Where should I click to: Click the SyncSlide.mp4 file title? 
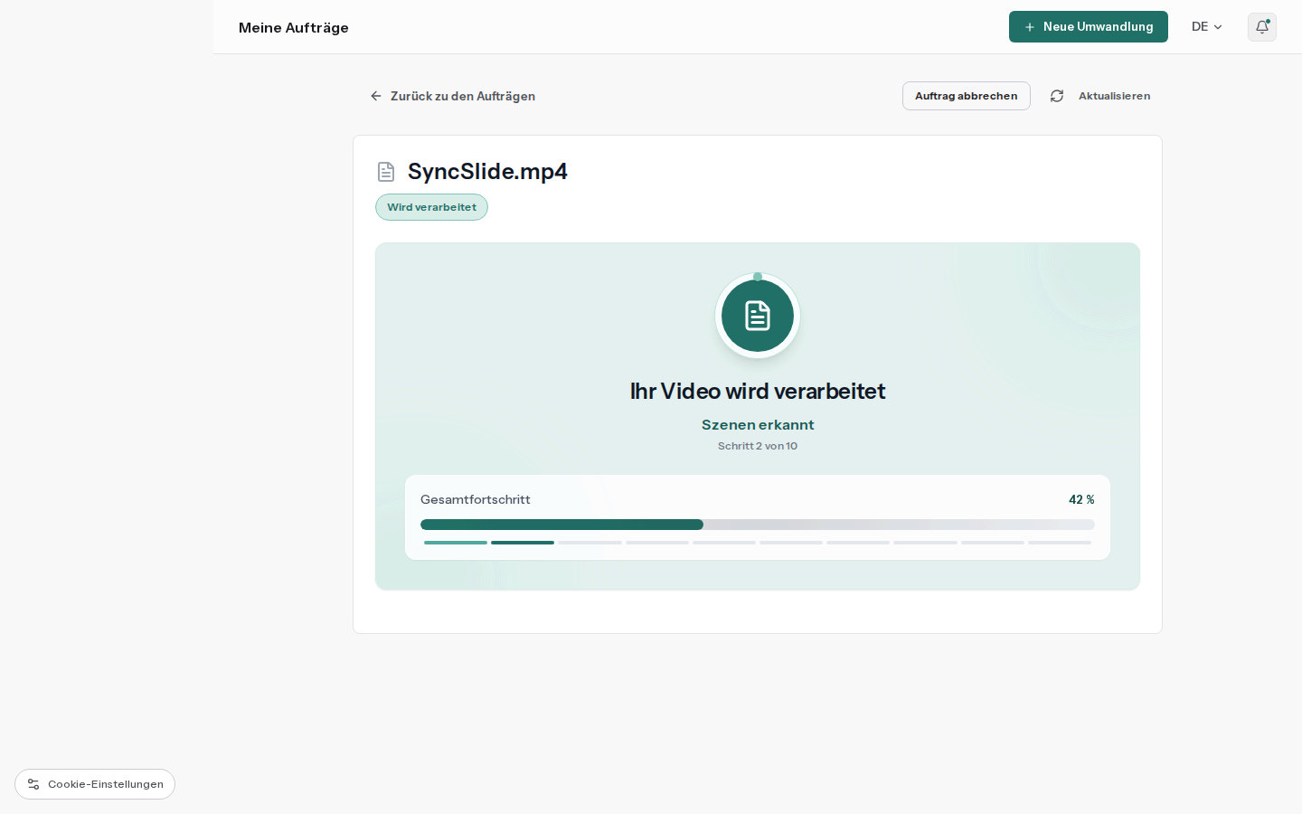pos(487,172)
